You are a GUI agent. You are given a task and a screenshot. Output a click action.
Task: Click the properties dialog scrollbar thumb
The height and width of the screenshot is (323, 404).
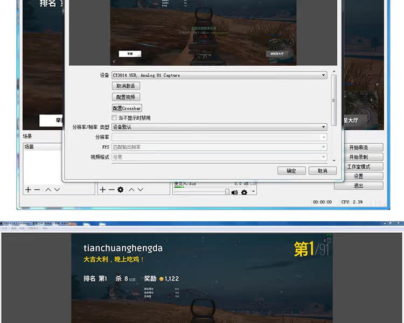(334, 100)
